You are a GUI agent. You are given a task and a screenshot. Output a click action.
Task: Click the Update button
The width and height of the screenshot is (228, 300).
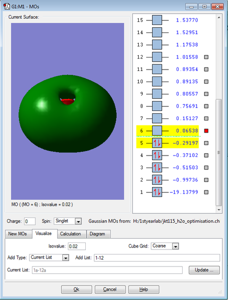(x=204, y=270)
